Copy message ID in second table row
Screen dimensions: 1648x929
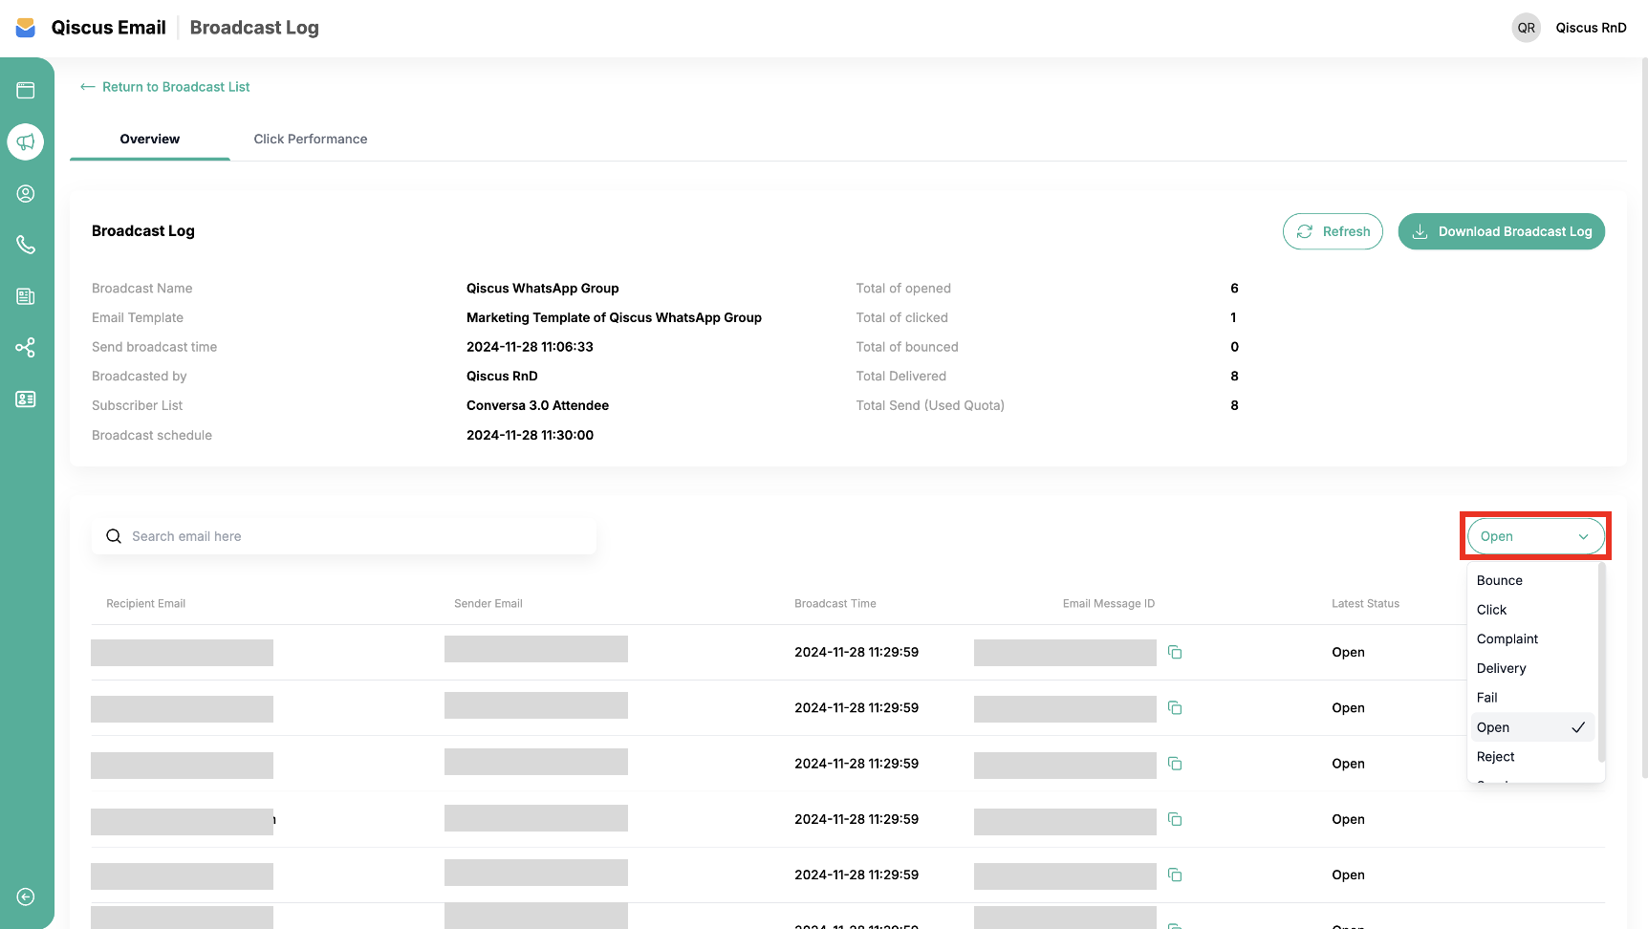coord(1175,708)
